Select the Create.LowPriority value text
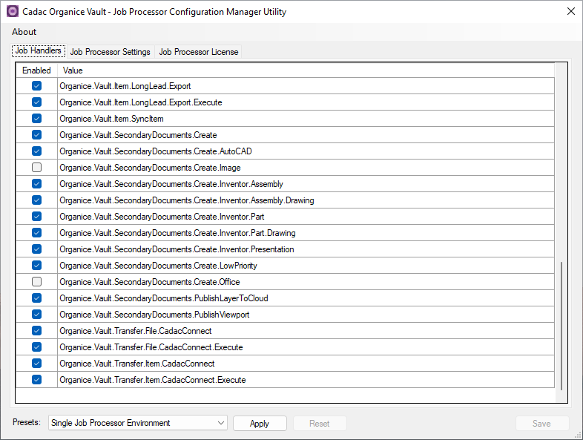Viewport: 583px width, 440px height. pyautogui.click(x=158, y=266)
